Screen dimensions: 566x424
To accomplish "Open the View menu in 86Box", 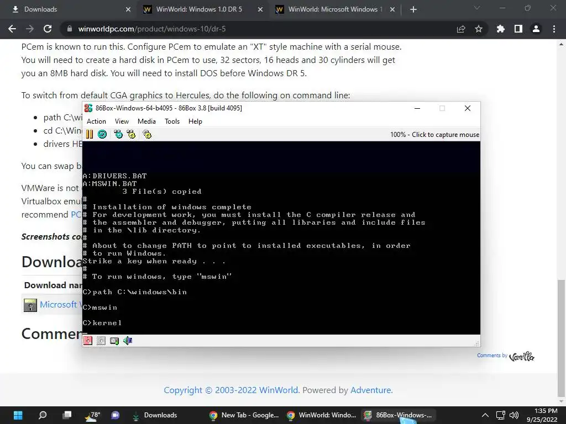I will click(122, 121).
